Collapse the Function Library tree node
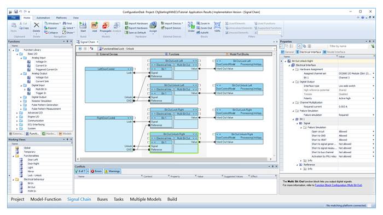The height and width of the screenshot is (215, 383). coord(13,50)
